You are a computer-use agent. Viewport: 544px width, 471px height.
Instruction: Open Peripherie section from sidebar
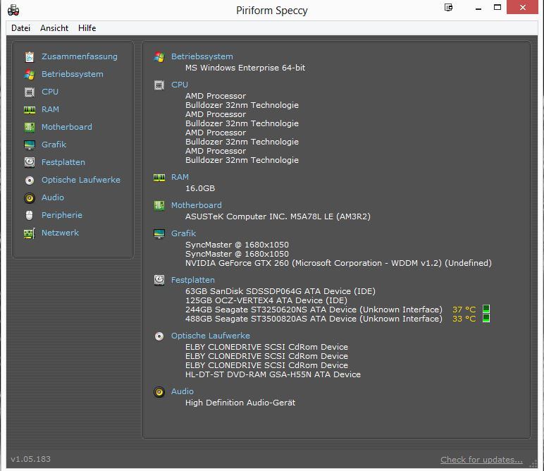(62, 215)
